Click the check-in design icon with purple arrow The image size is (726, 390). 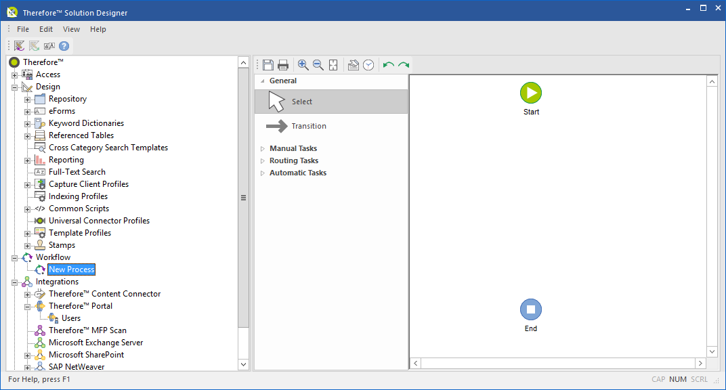(18, 45)
